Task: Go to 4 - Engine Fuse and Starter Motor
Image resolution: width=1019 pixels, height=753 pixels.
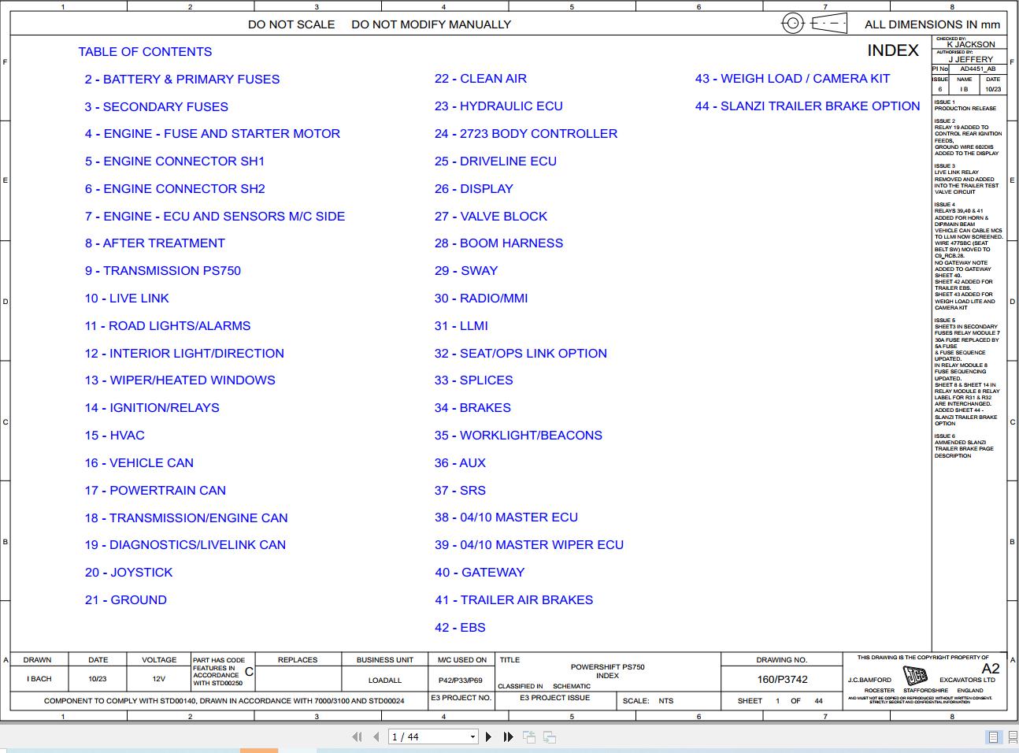Action: [x=213, y=134]
